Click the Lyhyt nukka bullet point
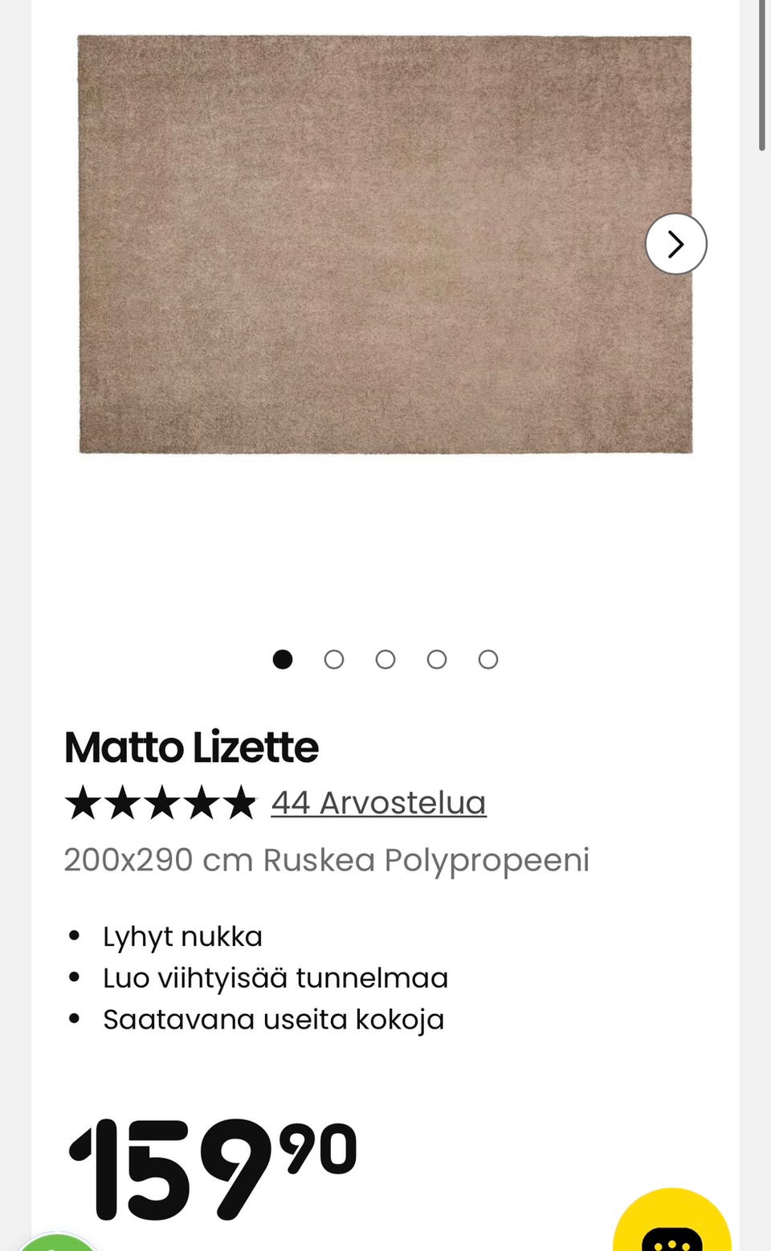 (x=182, y=936)
